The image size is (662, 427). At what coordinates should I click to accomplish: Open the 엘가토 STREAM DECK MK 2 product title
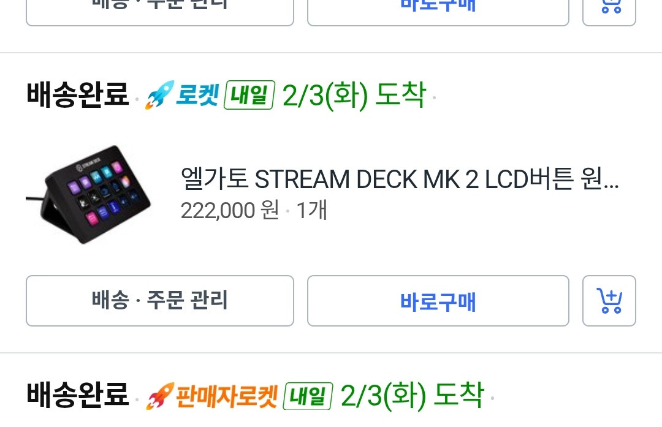click(400, 179)
